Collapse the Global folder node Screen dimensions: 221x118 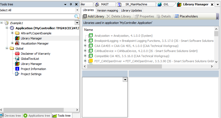pos(7,49)
